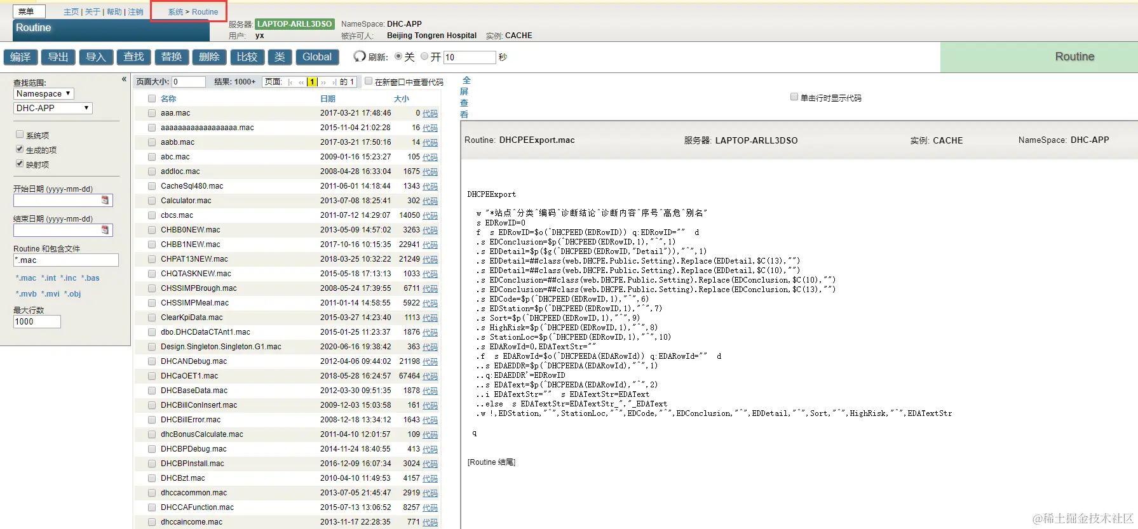Tick the checkbox for aaa.mac
Viewport: 1138px width, 529px height.
click(x=152, y=113)
